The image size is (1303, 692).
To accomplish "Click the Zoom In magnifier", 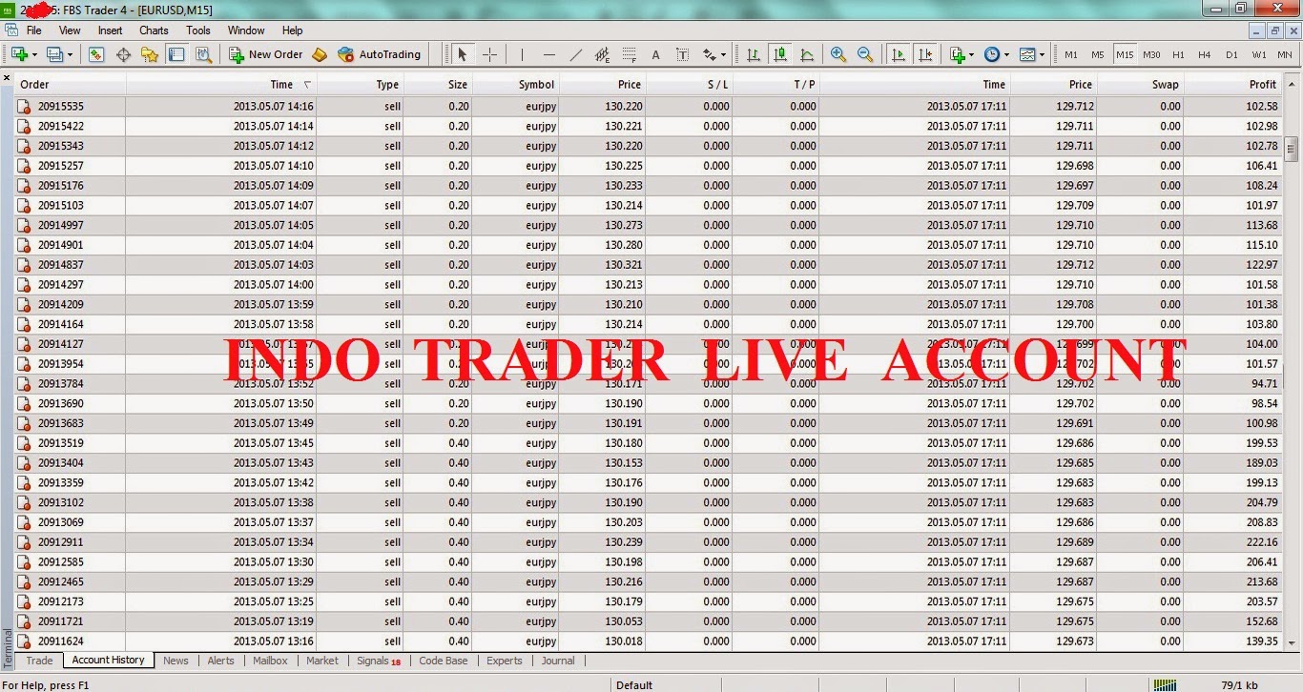I will [x=838, y=54].
